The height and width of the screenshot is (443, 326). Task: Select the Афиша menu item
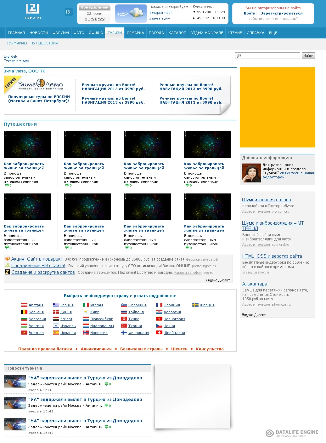pyautogui.click(x=96, y=33)
